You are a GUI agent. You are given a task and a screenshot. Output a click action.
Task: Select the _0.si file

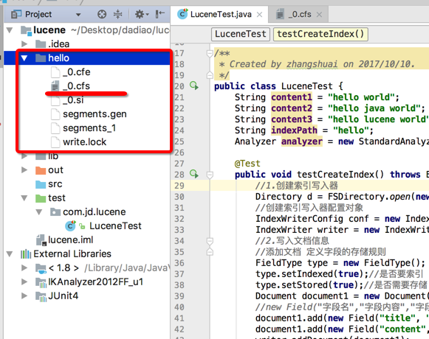(73, 100)
